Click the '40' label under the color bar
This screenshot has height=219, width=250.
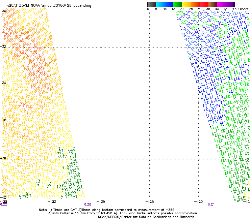click(x=217, y=9)
